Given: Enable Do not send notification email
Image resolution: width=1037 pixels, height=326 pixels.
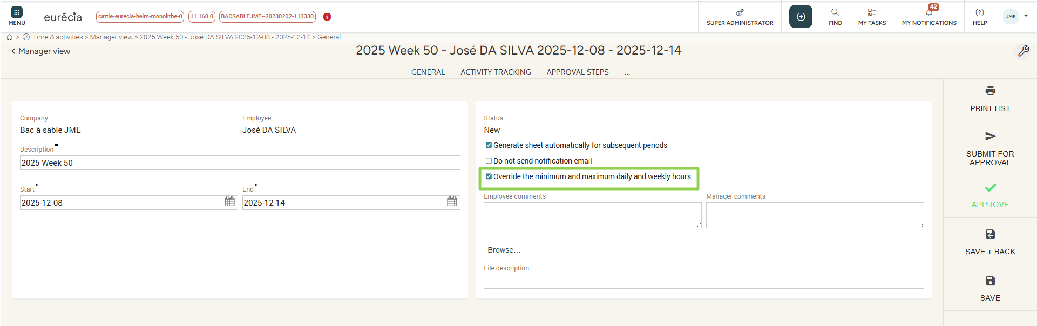Looking at the screenshot, I should click(489, 161).
